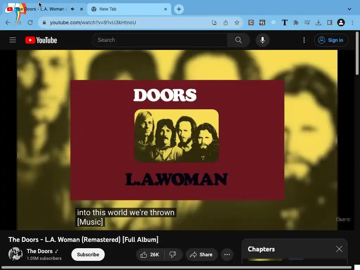This screenshot has width=360, height=270.
Task: Go to YouTube home via logo
Action: pos(41,40)
